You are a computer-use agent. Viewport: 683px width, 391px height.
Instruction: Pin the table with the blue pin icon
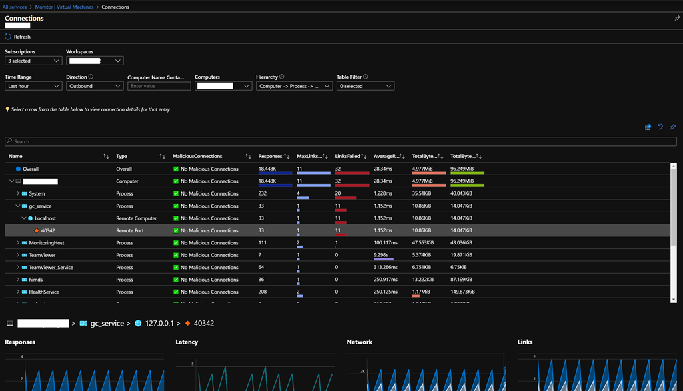[x=672, y=127]
